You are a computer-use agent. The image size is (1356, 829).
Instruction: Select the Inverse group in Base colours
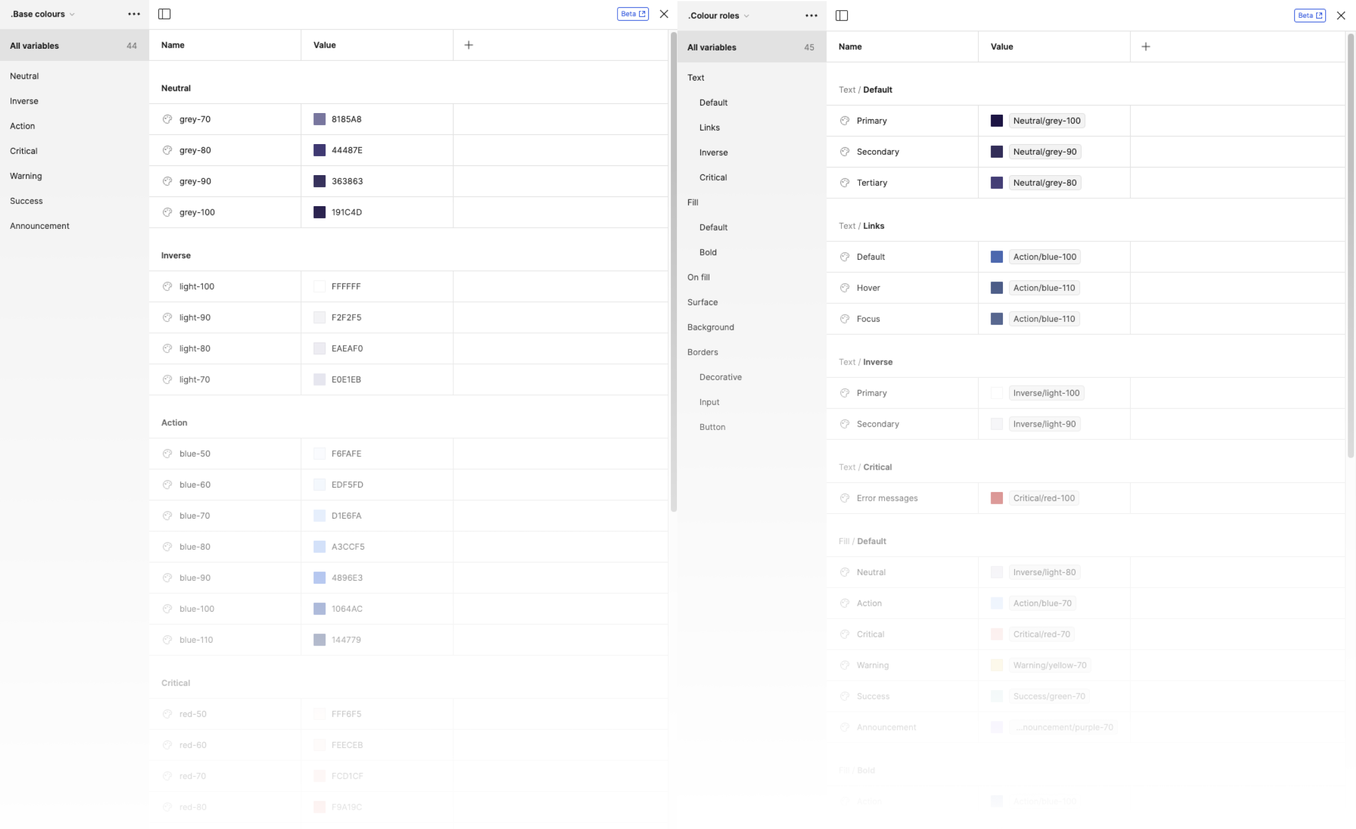click(x=23, y=101)
